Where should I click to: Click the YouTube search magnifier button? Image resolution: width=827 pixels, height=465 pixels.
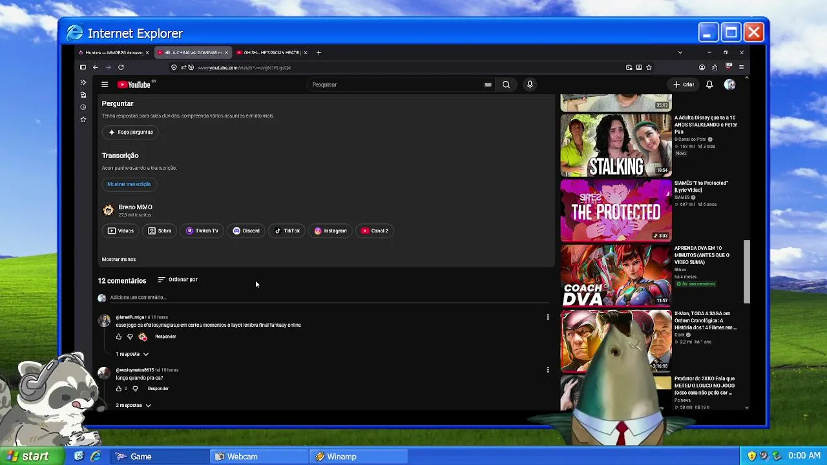point(506,85)
